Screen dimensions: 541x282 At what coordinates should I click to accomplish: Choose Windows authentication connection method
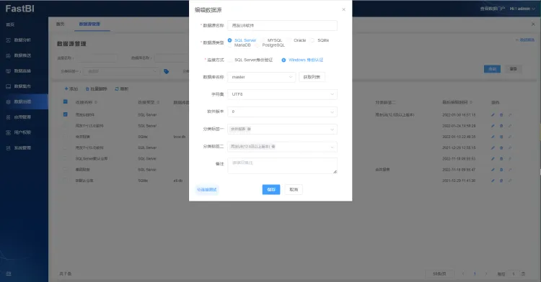[283, 60]
